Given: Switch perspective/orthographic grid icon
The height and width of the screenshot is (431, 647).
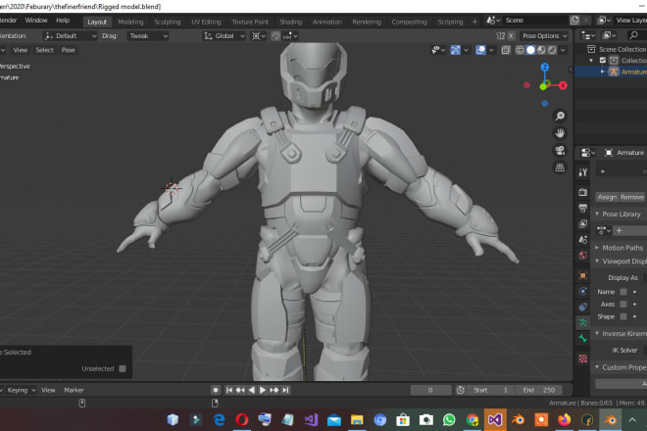Looking at the screenshot, I should 560,168.
